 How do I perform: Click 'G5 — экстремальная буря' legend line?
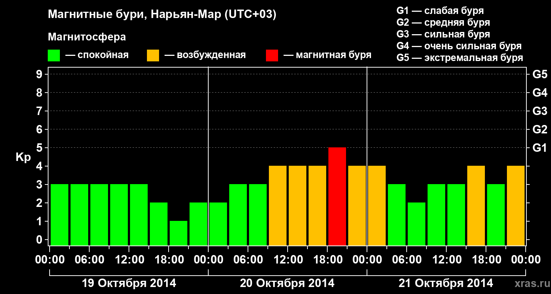coord(460,58)
